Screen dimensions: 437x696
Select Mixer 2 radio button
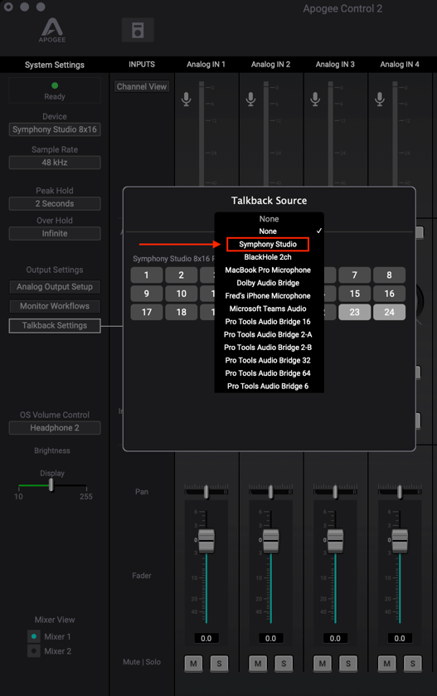(34, 651)
